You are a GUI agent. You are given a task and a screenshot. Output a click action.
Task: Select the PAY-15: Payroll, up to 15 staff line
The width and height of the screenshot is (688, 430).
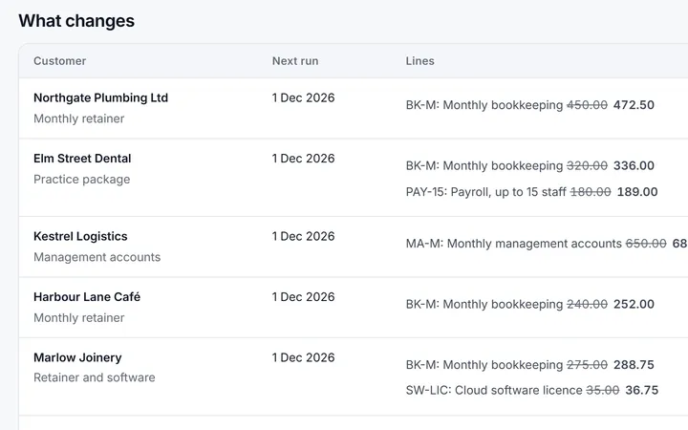(486, 192)
